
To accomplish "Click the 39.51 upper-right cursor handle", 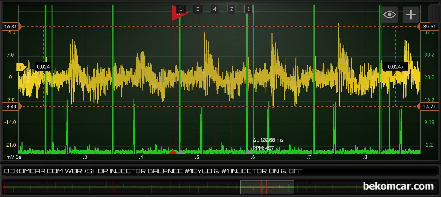I will tap(428, 27).
